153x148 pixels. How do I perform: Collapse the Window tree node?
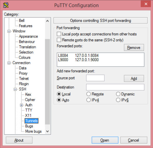9,31
